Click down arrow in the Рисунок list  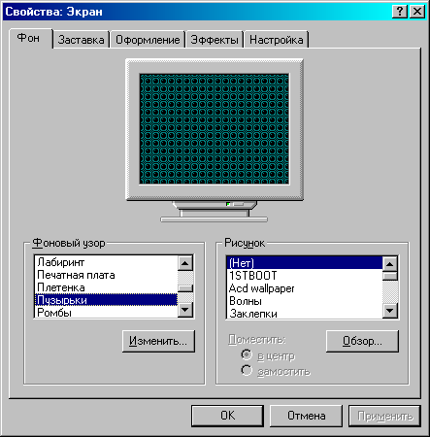click(390, 311)
